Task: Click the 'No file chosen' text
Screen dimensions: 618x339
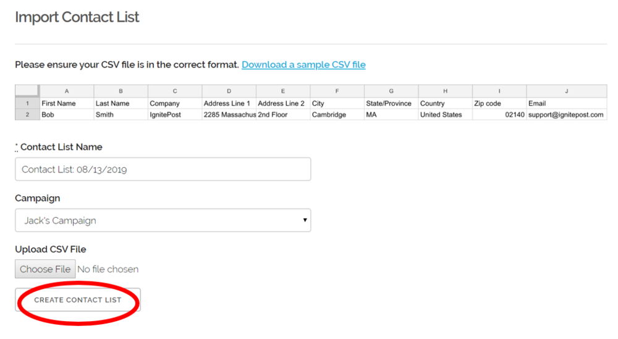Action: tap(108, 269)
